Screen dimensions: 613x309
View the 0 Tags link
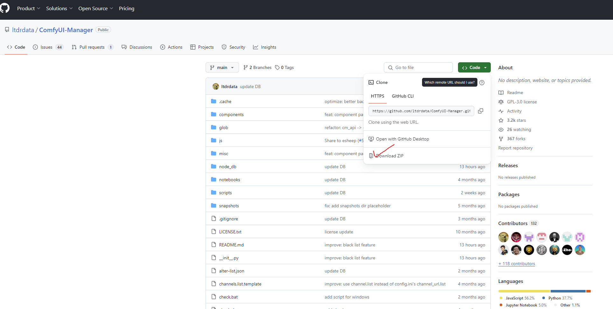(285, 67)
